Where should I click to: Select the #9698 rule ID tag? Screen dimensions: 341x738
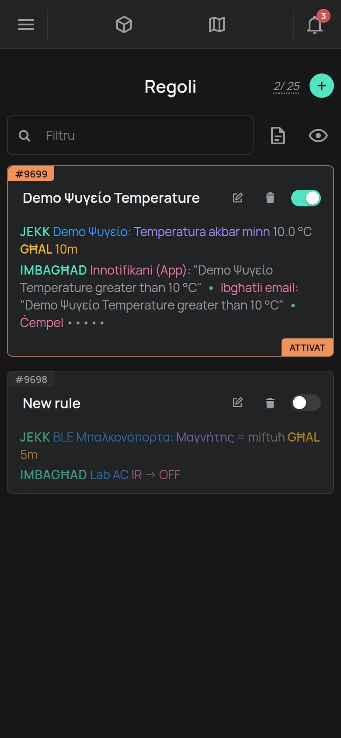(31, 379)
